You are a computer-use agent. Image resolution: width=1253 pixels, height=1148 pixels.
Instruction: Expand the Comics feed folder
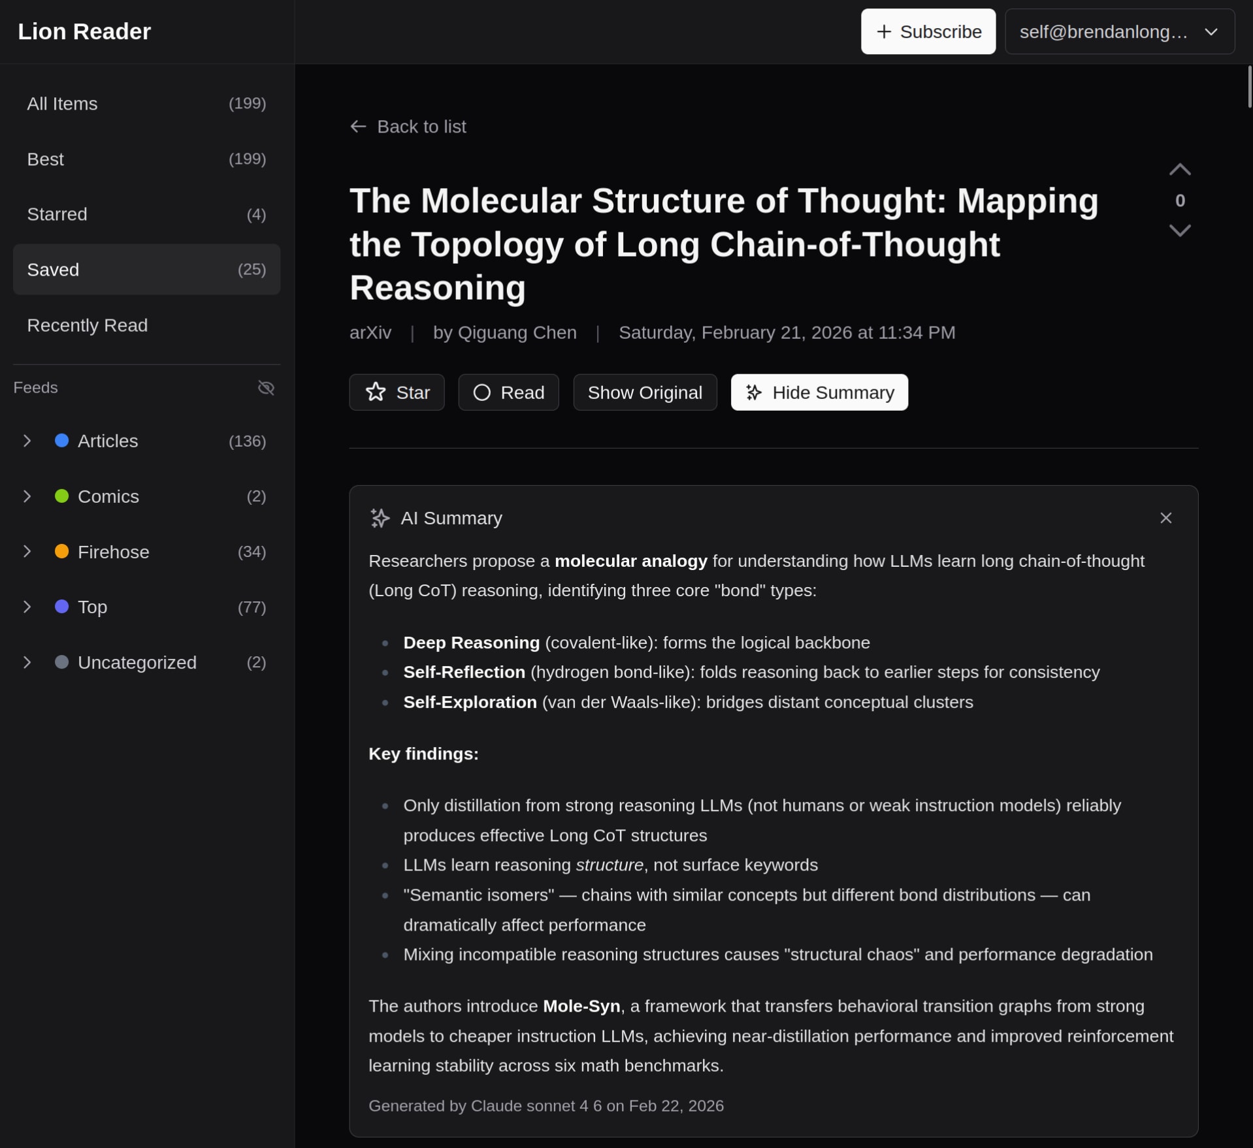coord(27,496)
